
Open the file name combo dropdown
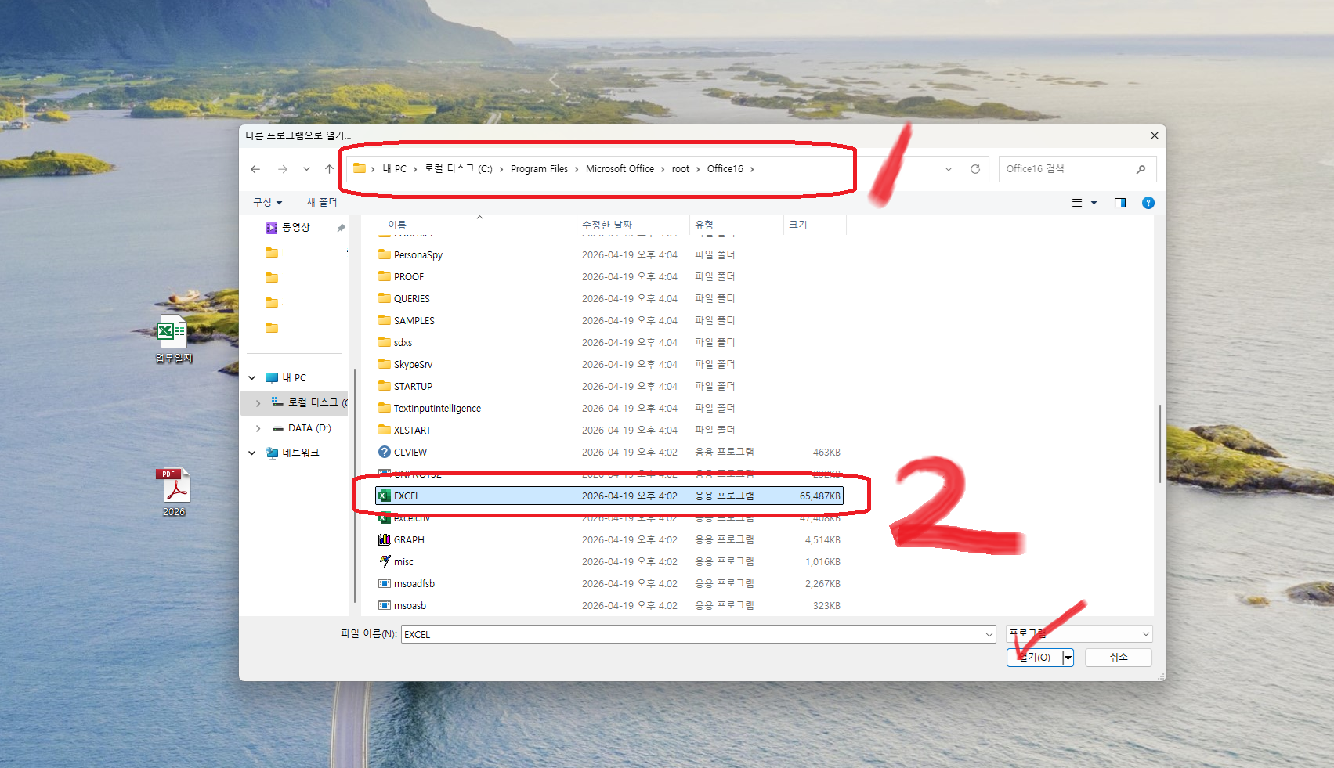pyautogui.click(x=989, y=634)
